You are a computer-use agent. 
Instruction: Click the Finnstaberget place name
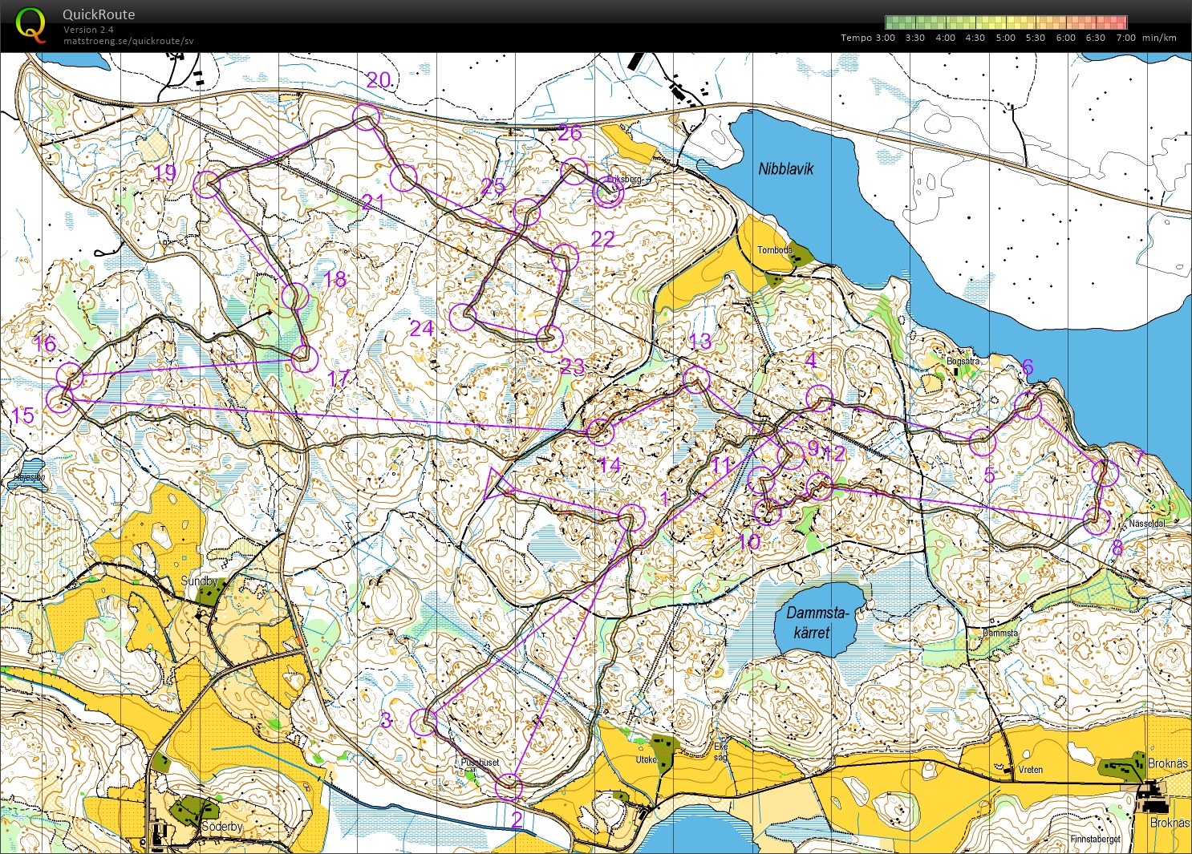coord(1096,840)
